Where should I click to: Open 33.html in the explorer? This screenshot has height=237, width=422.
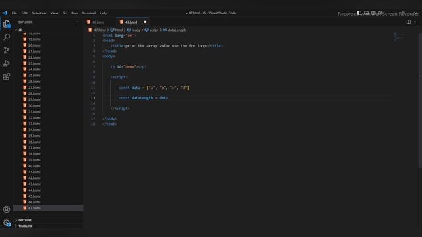(34, 124)
